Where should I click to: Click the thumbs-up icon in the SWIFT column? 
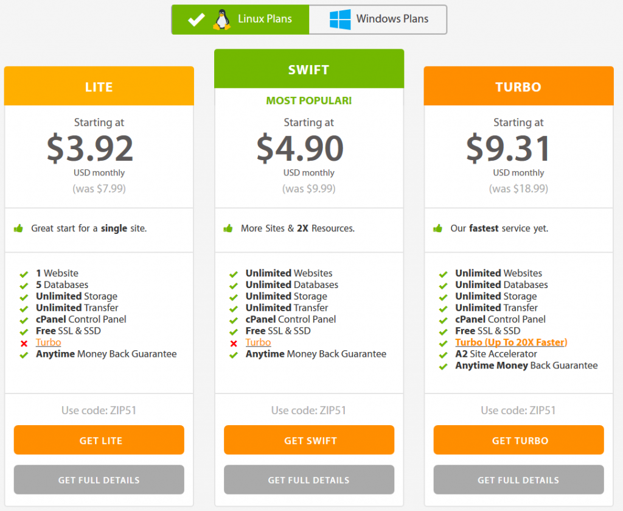pyautogui.click(x=228, y=228)
